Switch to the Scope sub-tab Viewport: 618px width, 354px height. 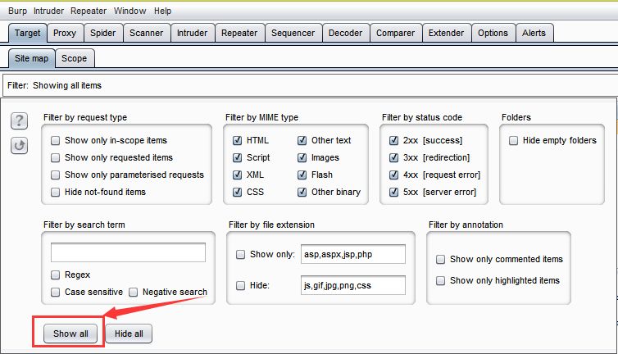(74, 59)
